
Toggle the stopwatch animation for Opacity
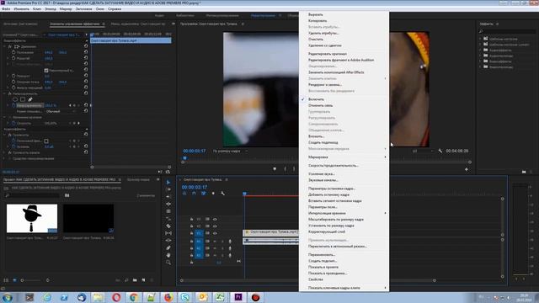(13, 105)
